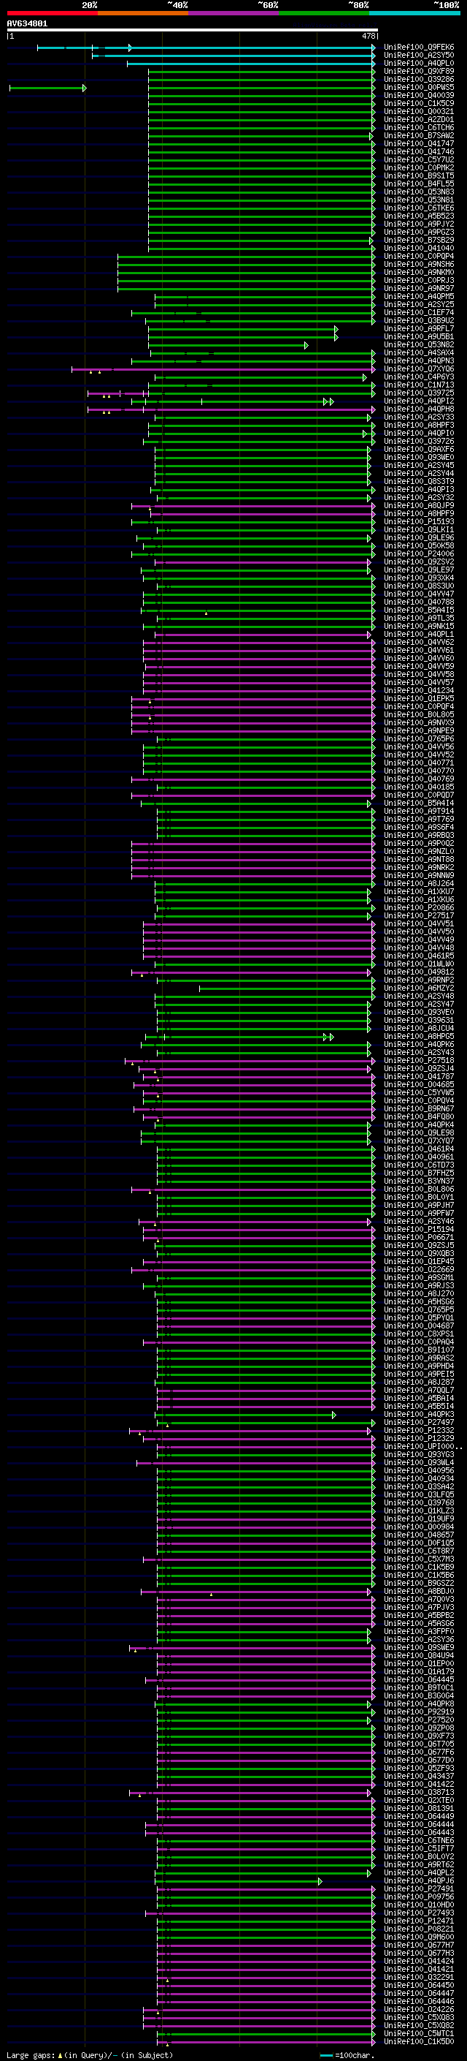
Task: Select hit UniRef100_B3VN37
Action: [419, 1181]
